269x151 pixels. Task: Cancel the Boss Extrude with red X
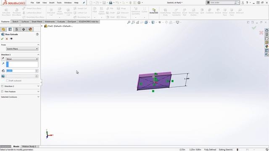7,39
